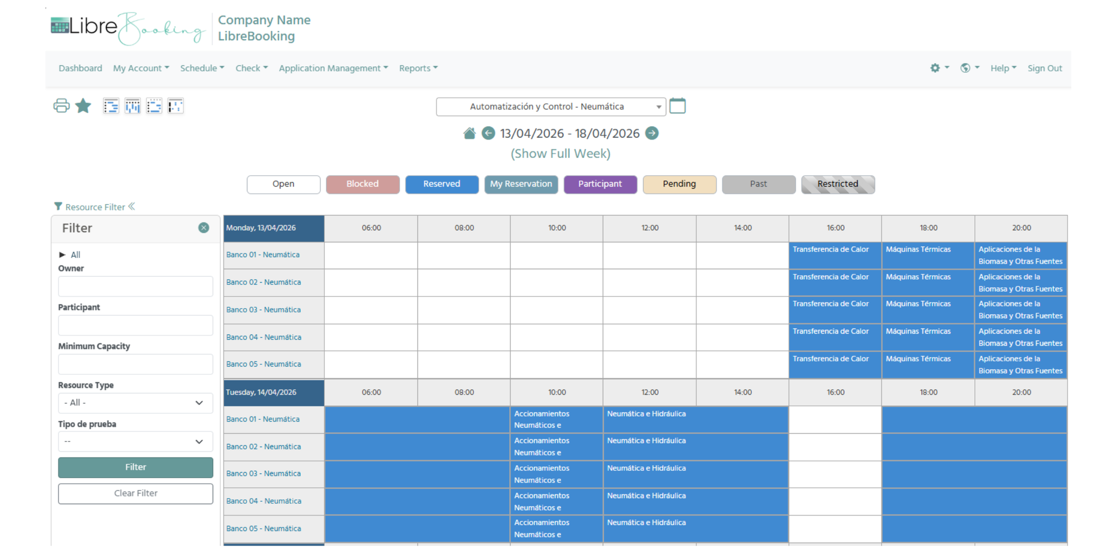Click the Participant input field
Image resolution: width=1112 pixels, height=556 pixels.
(135, 325)
